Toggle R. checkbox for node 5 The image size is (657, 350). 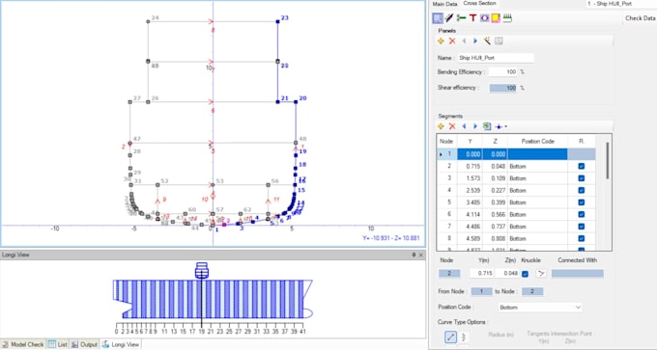pyautogui.click(x=582, y=202)
